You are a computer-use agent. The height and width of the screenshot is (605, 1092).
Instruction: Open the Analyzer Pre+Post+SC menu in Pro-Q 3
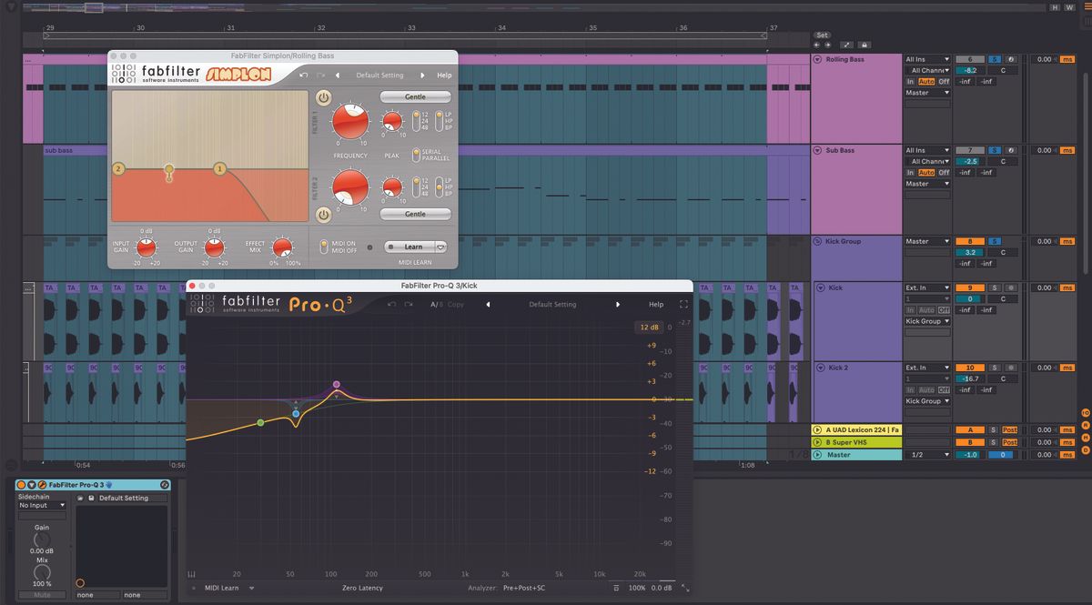point(525,589)
